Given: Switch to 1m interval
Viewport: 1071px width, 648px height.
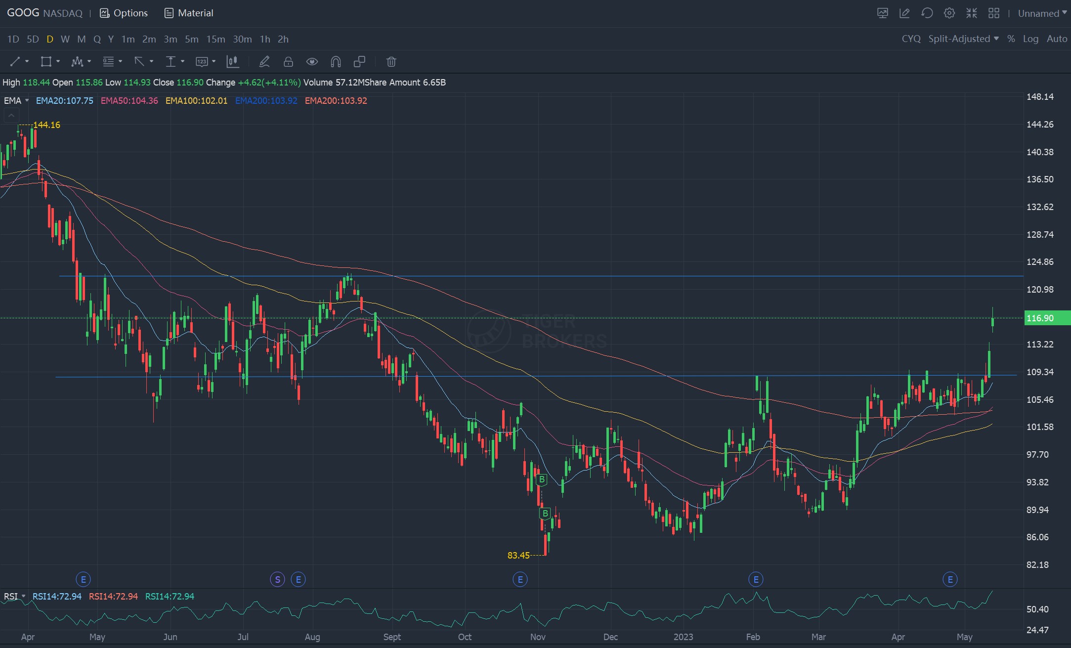Looking at the screenshot, I should coord(128,39).
